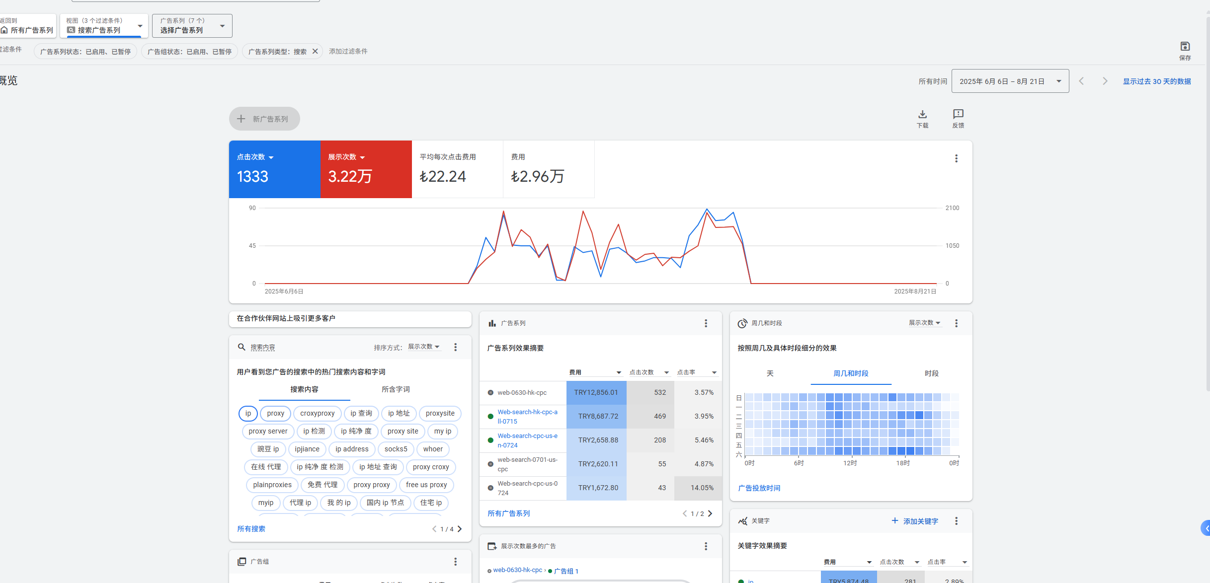Screen dimensions: 1210x583
Task: Remove the 广告系列类型: 搜索 filter chip
Action: coord(315,51)
